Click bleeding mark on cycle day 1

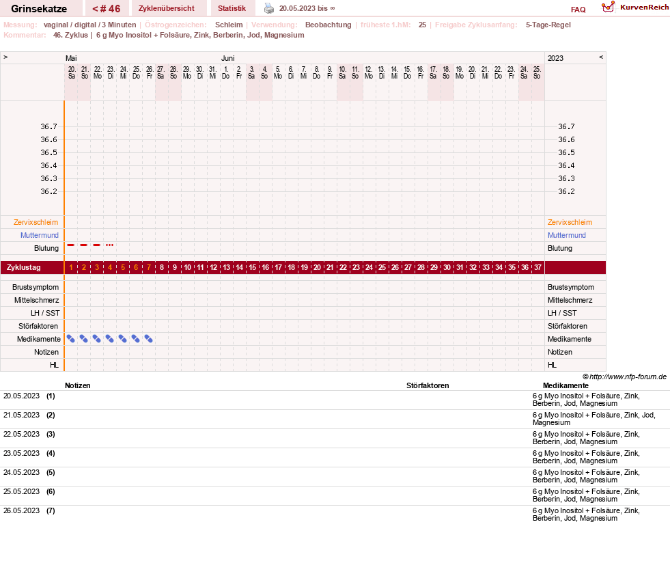(71, 245)
